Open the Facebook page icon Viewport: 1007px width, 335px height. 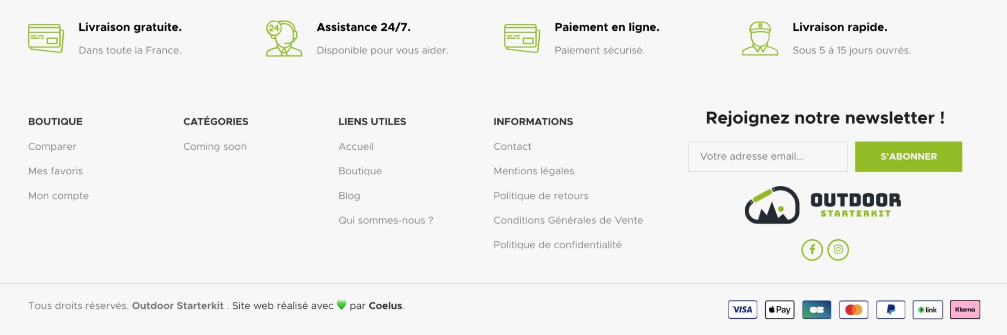pos(812,250)
